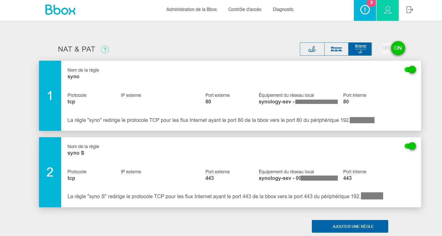Switch to the table view icon
Screen dimensions: 442x236
tap(336, 49)
